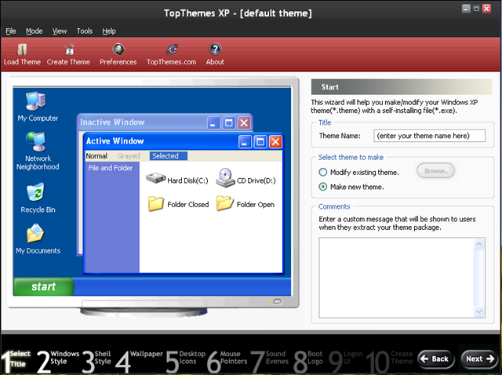
Task: Click the Grayed item in preview menu
Action: [129, 156]
